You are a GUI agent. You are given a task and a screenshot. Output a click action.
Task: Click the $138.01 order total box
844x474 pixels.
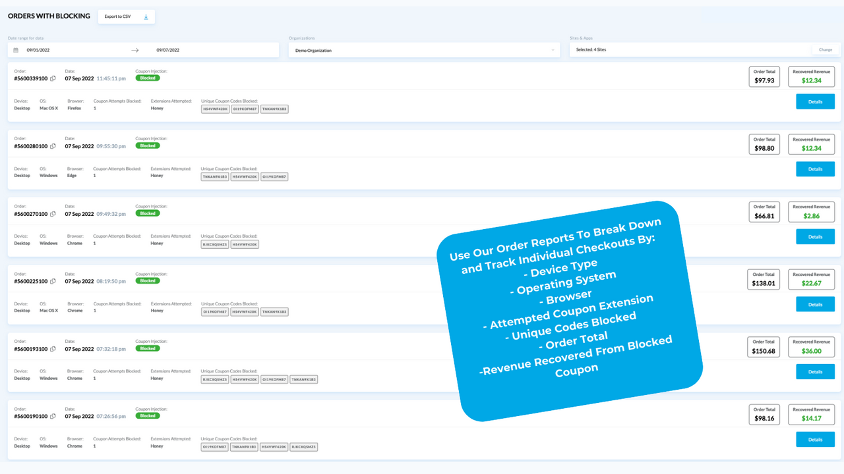[764, 280]
